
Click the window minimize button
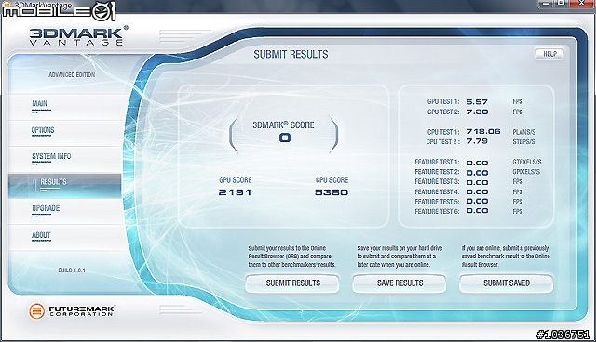547,4
